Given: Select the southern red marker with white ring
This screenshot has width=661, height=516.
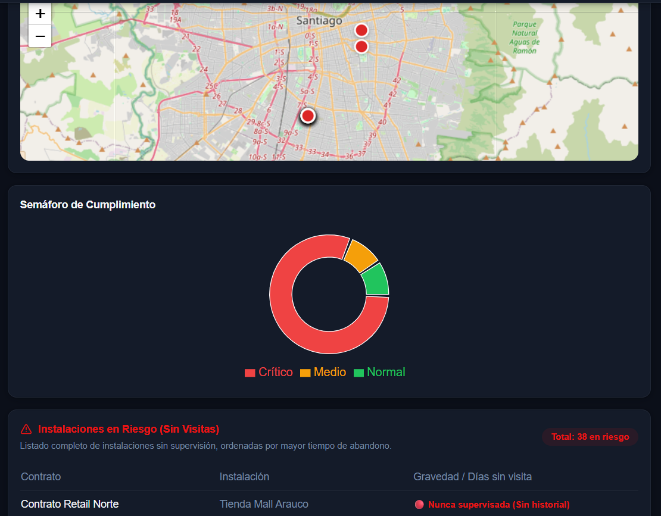Looking at the screenshot, I should [x=308, y=115].
